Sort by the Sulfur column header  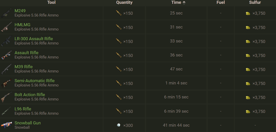(255, 3)
